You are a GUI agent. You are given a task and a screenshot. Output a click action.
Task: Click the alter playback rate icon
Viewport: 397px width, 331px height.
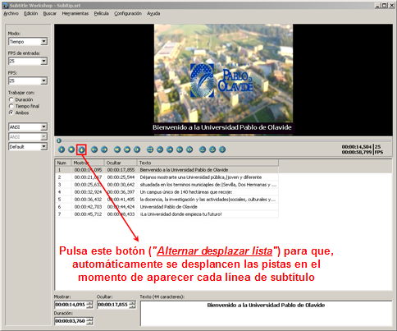pos(137,149)
